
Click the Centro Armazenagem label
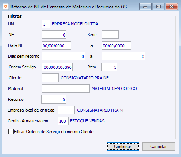[28, 121]
